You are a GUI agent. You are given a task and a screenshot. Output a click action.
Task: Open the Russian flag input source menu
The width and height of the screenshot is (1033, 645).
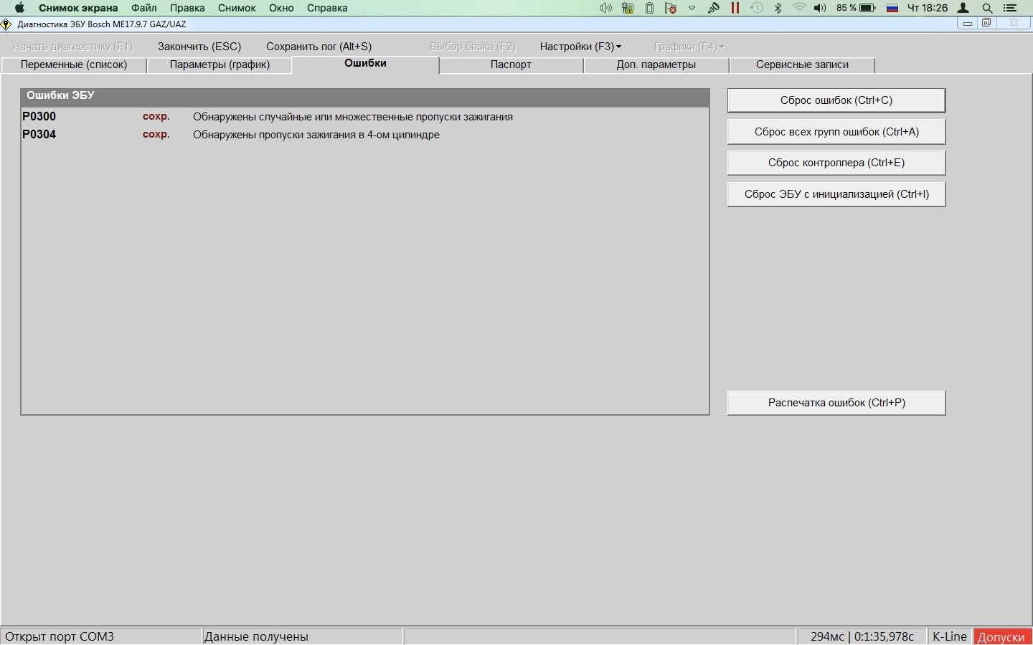892,8
